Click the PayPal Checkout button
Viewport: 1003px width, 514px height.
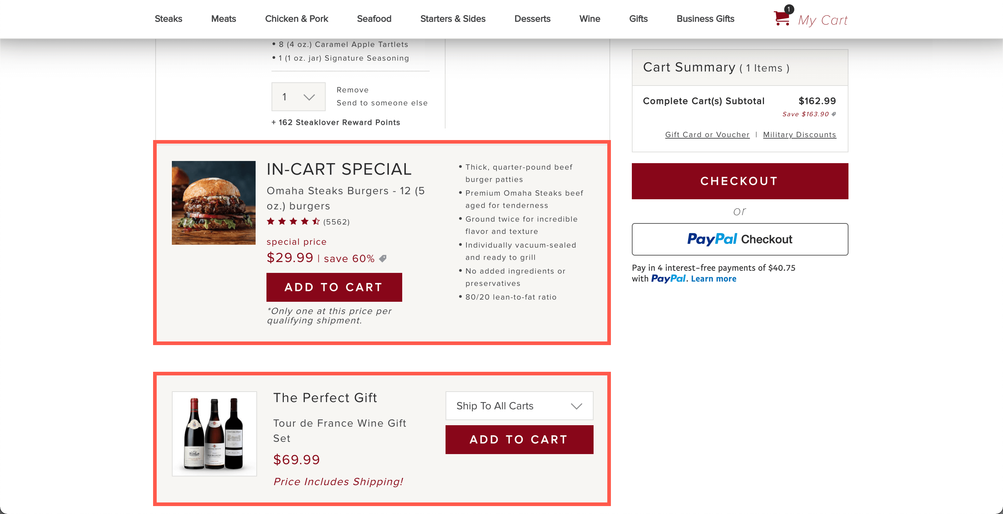click(740, 239)
